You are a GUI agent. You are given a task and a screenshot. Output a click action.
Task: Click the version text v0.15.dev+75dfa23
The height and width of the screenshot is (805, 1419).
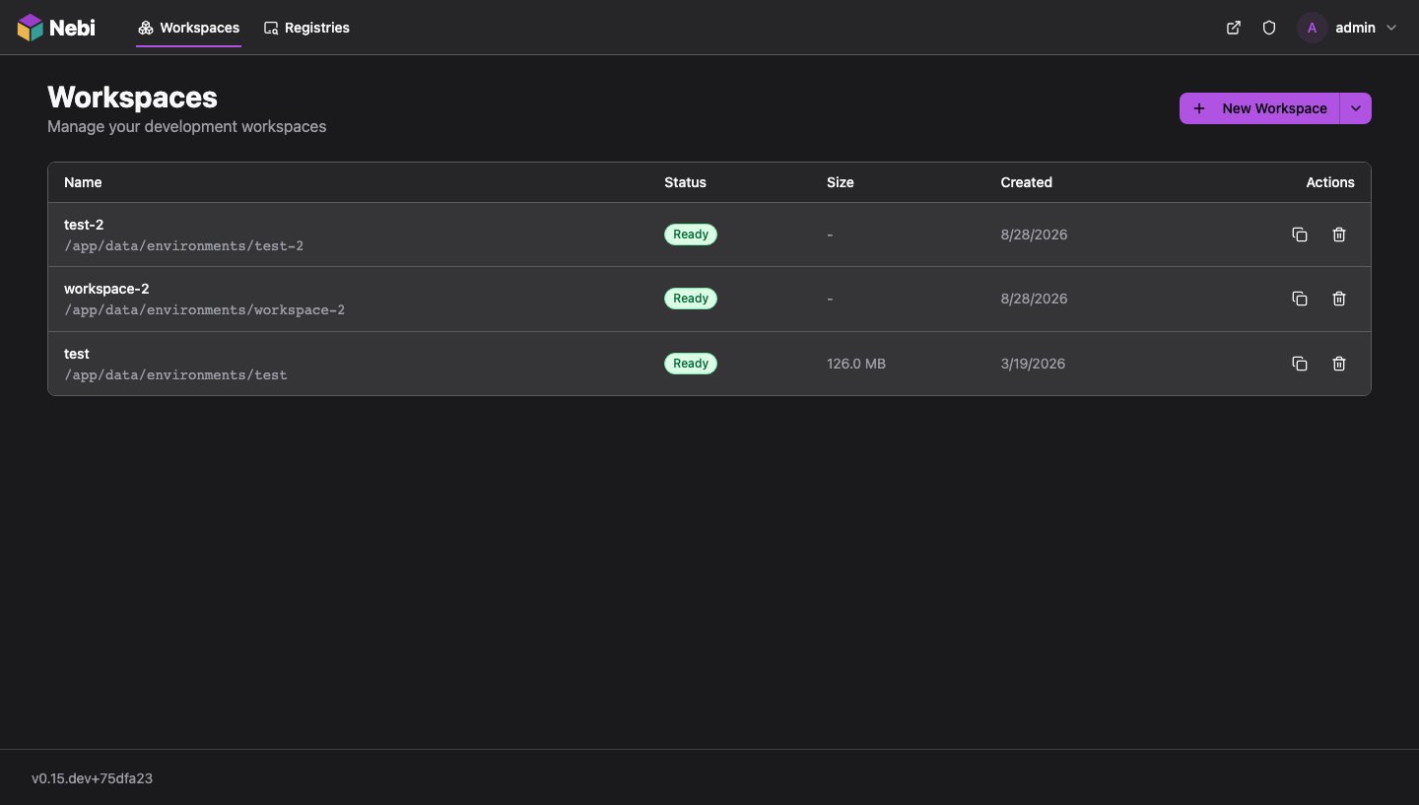92,778
